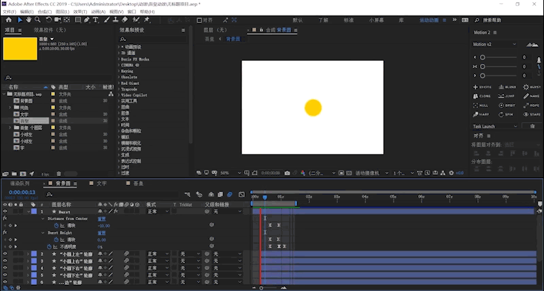Image resolution: width=544 pixels, height=291 pixels.
Task: Select the 标准 workspace
Action: pos(348,20)
